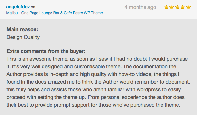The height and width of the screenshot is (115, 197).
Task: Open the Malibu One Page Lounge Bar theme link
Action: pyautogui.click(x=54, y=13)
